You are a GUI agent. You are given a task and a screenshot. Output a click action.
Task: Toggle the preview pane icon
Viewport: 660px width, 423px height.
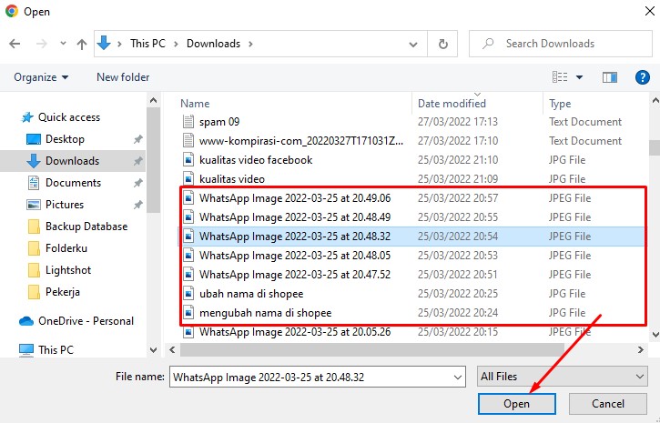[x=609, y=77]
